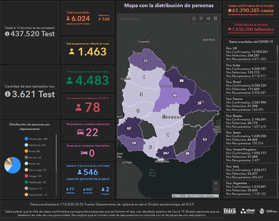Zoom out with the map minus button
This screenshot has width=279, height=221.
point(216,189)
